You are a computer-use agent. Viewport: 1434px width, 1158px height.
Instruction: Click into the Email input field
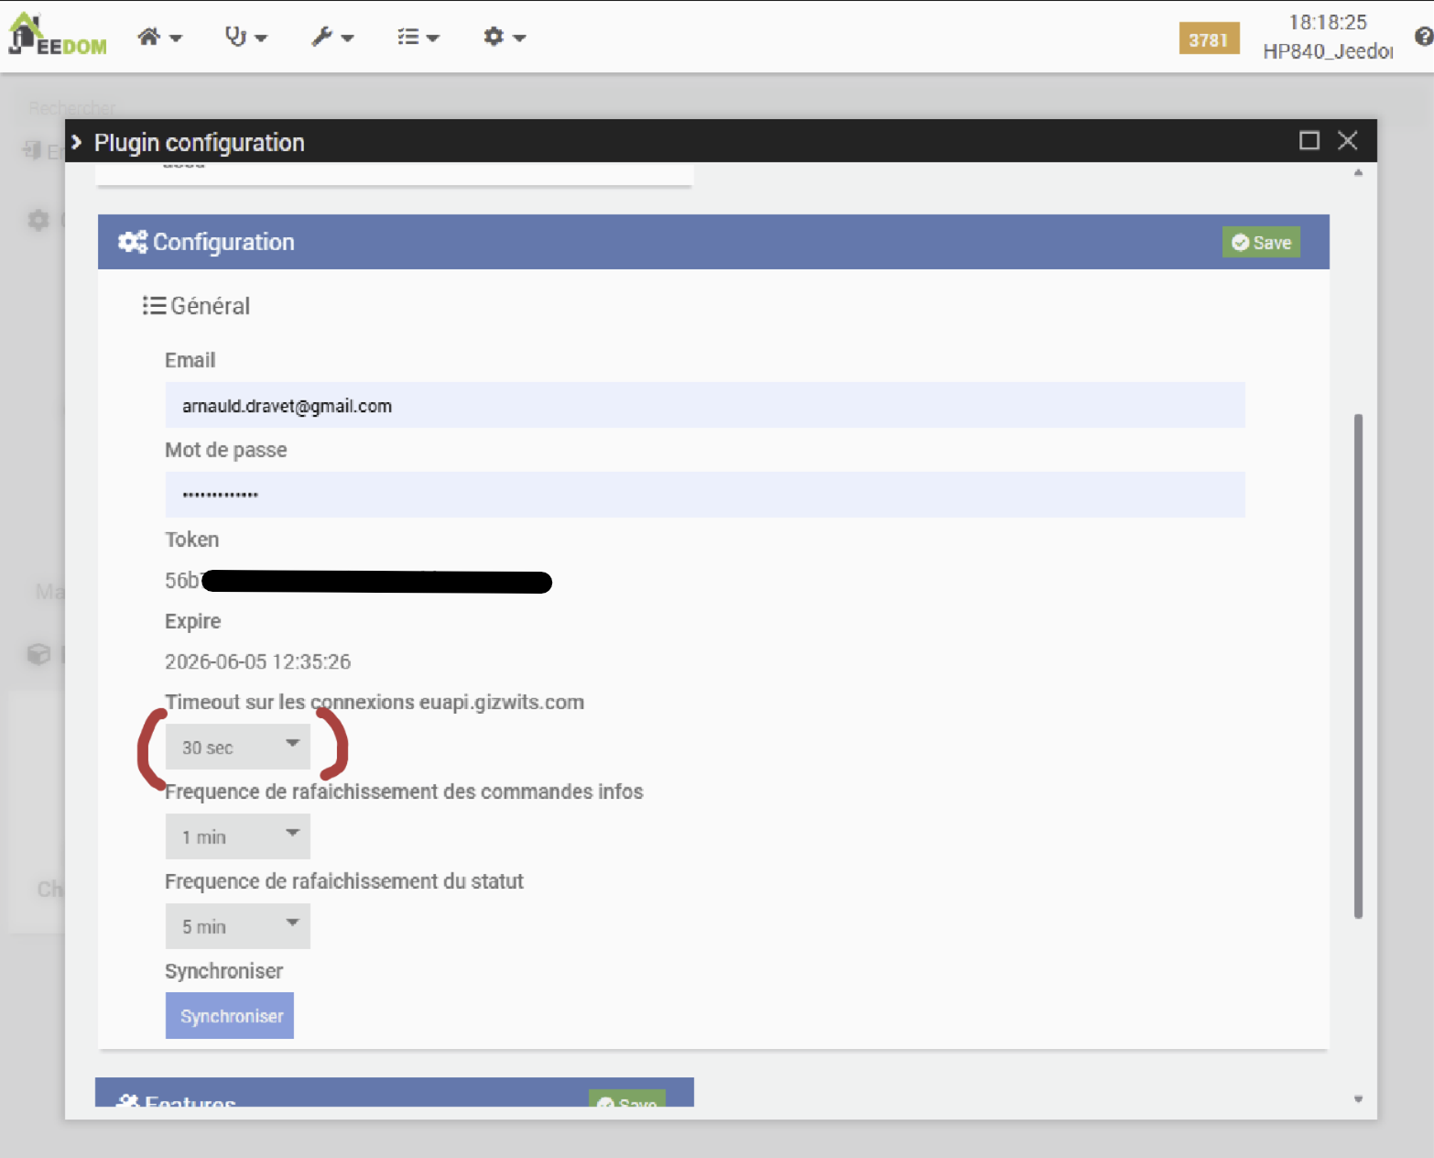[704, 406]
